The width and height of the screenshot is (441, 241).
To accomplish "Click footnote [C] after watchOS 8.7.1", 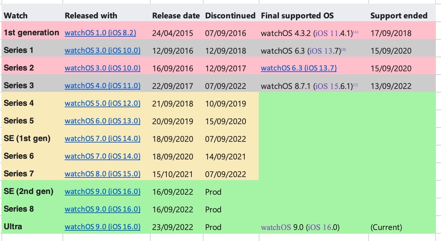I will 355,85.
